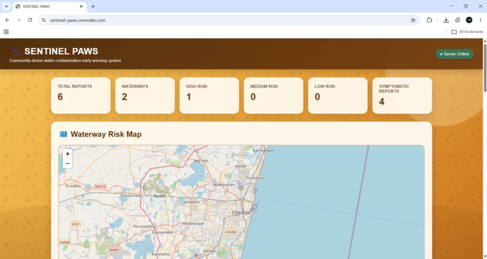The width and height of the screenshot is (487, 259).
Task: Click the page vertical scrollbar
Action: point(485,68)
